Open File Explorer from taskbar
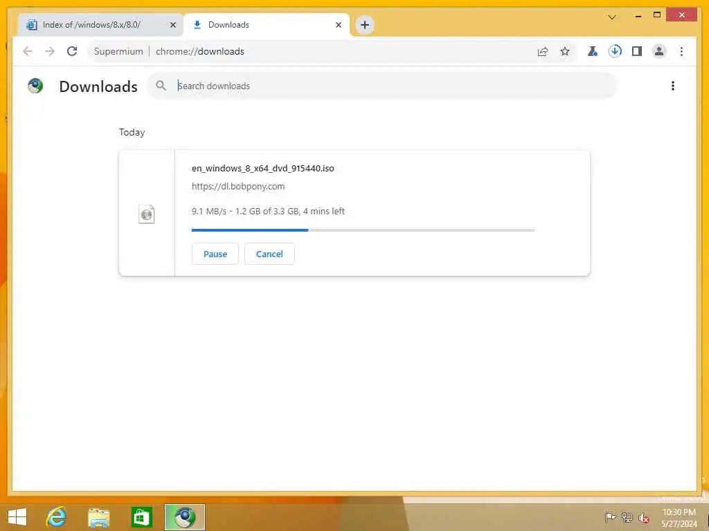The height and width of the screenshot is (531, 709). (x=98, y=517)
